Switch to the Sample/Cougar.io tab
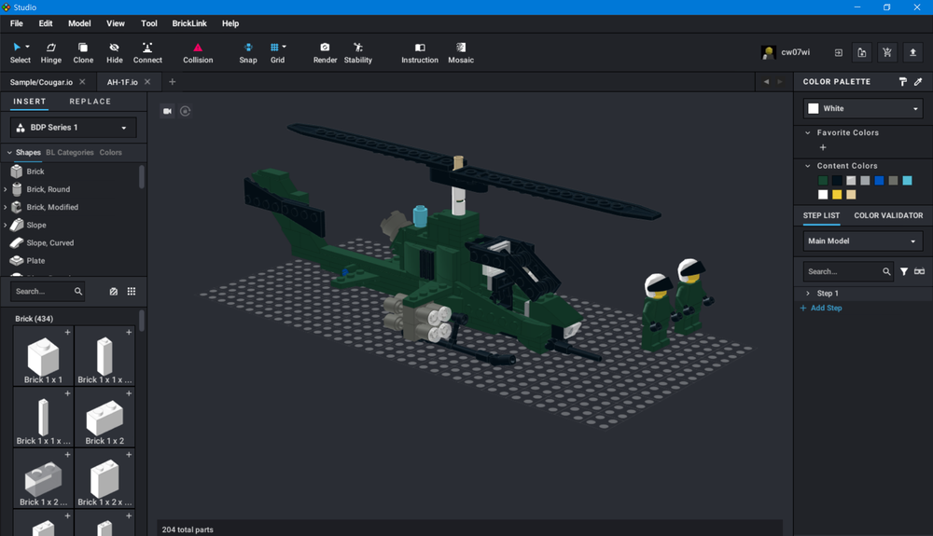Viewport: 933px width, 536px height. point(41,82)
